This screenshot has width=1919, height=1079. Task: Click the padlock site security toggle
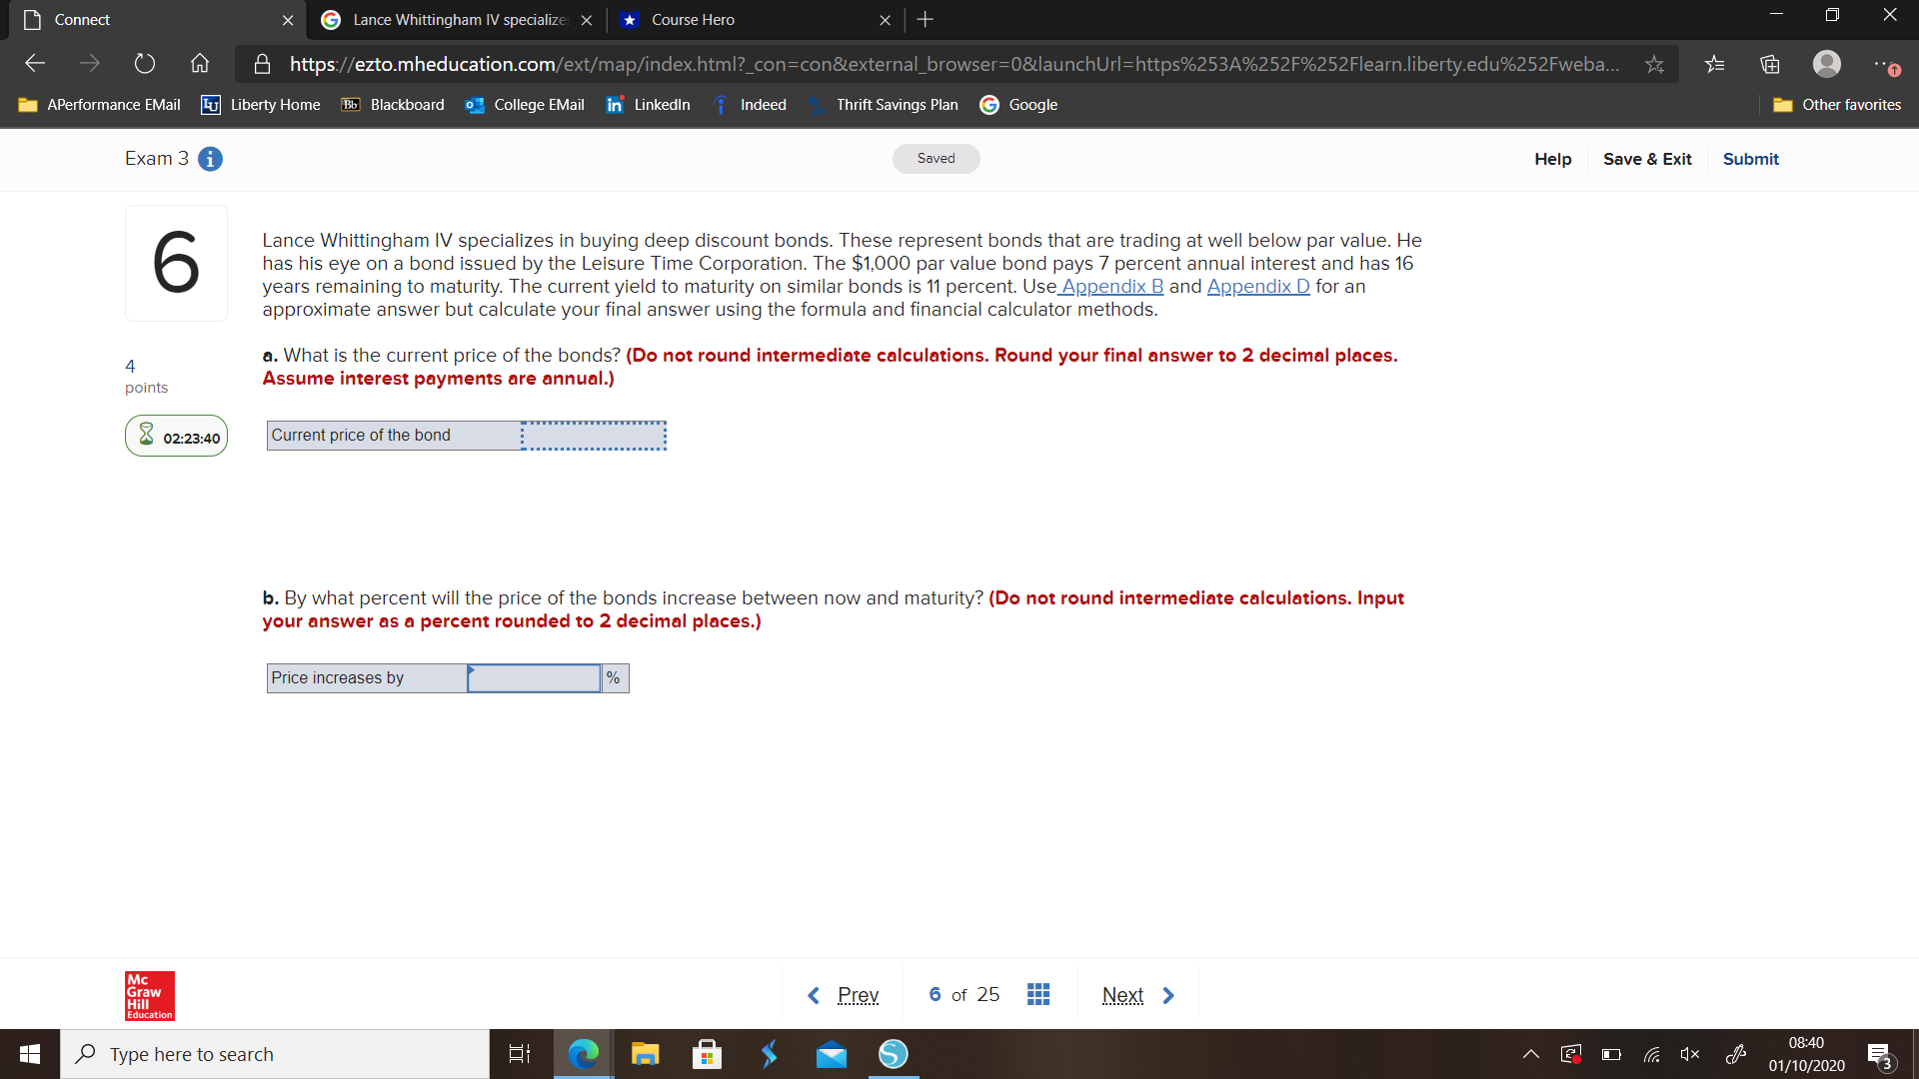coord(262,63)
